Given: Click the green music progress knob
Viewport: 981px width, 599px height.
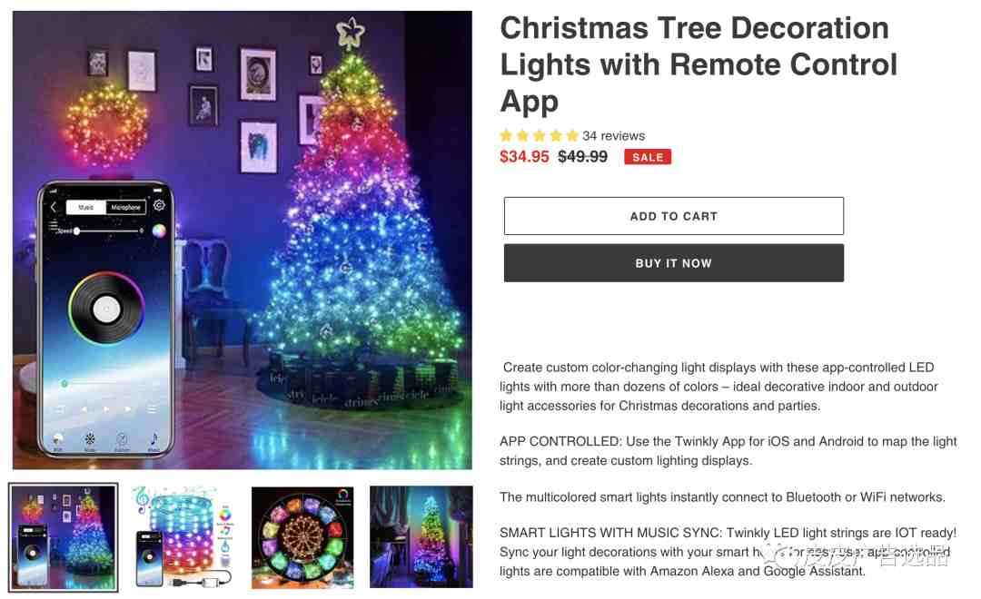Looking at the screenshot, I should tap(64, 383).
